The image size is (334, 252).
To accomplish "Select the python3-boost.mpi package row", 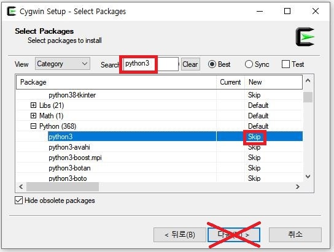I will (159, 158).
